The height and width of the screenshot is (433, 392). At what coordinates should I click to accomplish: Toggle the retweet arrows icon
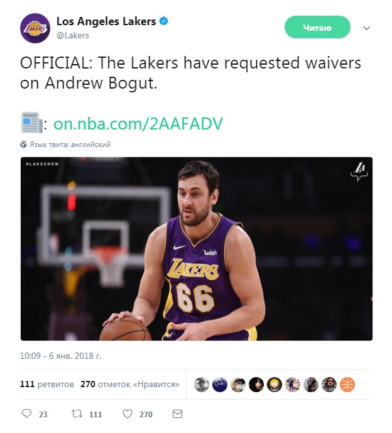77,414
